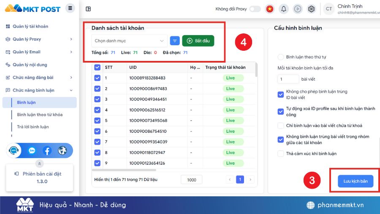Viewport: 380px width, 214px height.
Task: Enable Chỉ bình luận vào bài viết chứa từ khoá
Action: pyautogui.click(x=281, y=126)
